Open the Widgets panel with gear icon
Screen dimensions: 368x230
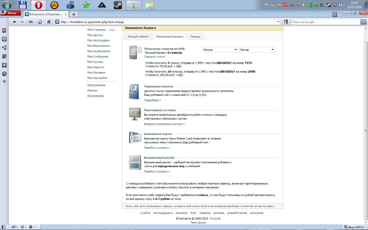click(4, 39)
